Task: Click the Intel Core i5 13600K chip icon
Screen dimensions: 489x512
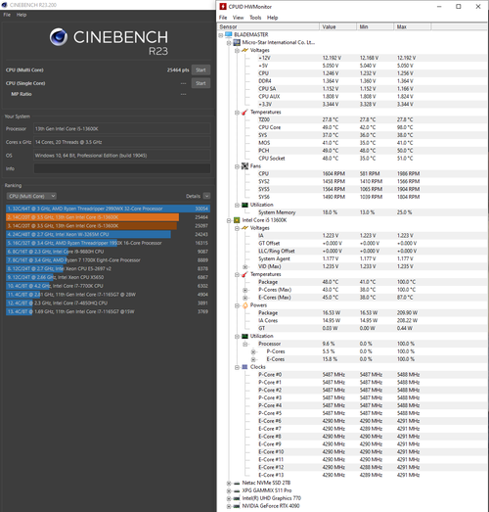Action: (x=237, y=220)
